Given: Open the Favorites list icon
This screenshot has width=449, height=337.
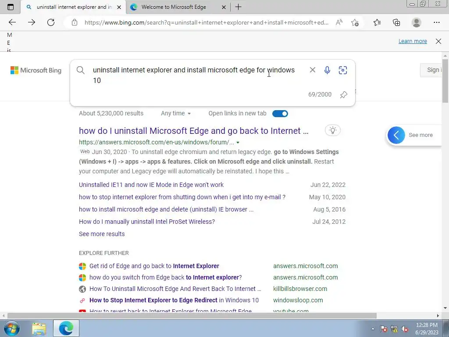Looking at the screenshot, I should tap(377, 22).
